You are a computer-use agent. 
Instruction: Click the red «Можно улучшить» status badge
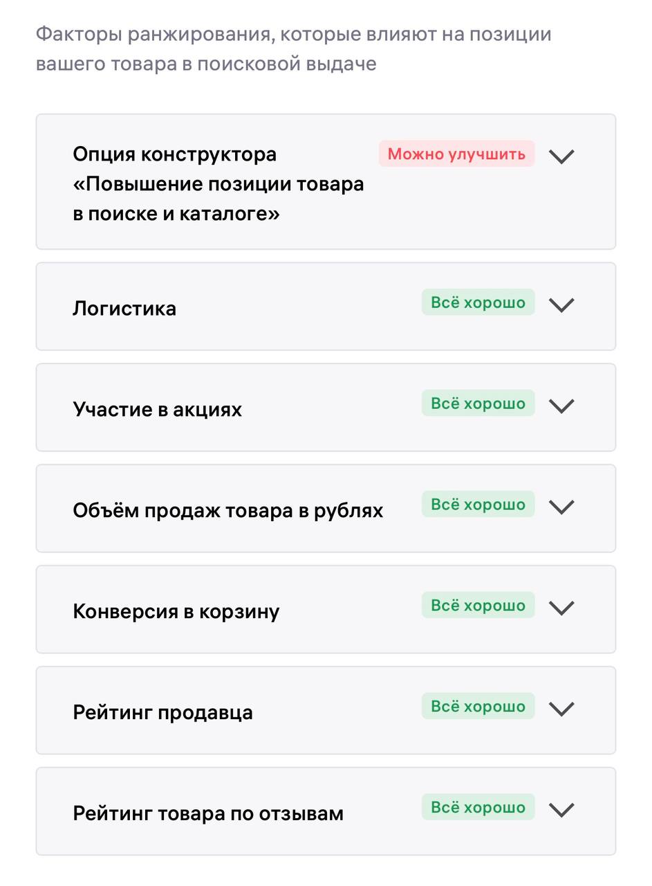click(456, 154)
